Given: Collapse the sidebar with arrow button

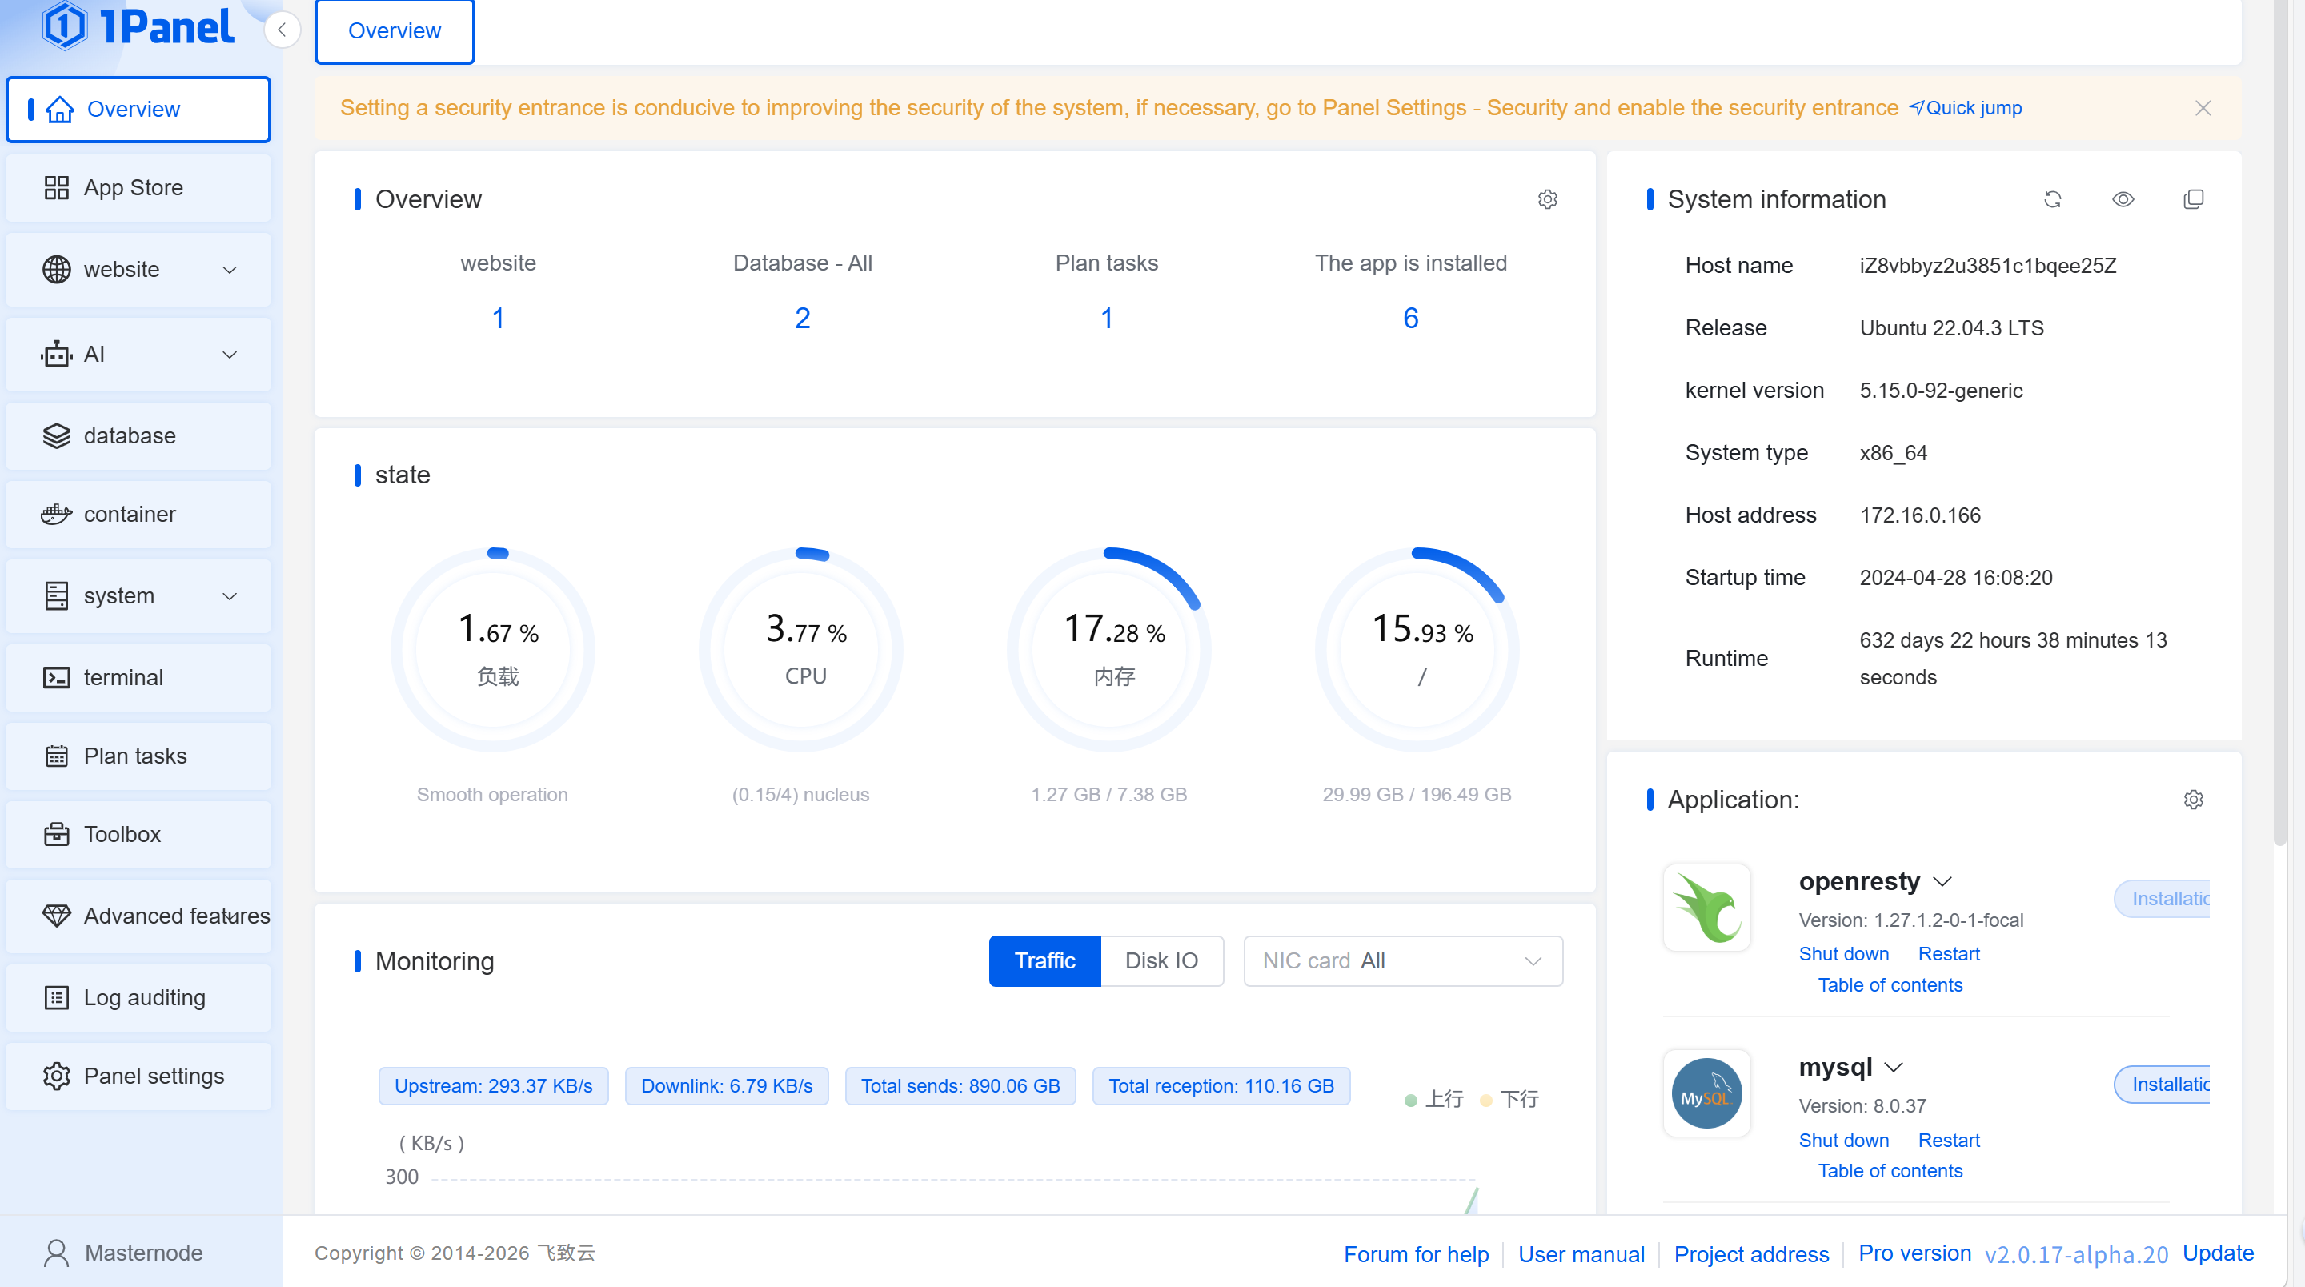Looking at the screenshot, I should [282, 30].
